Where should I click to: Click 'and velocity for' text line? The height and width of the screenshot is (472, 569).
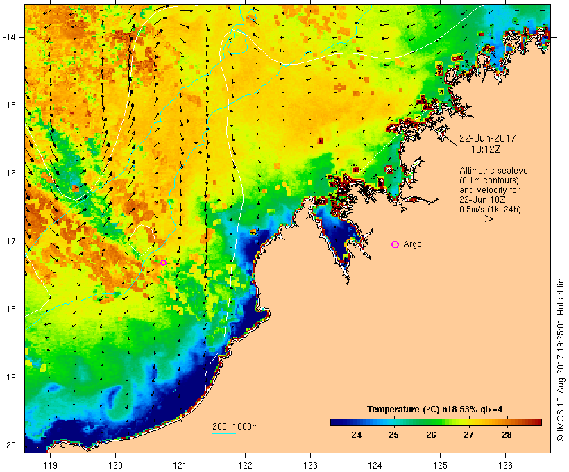pyautogui.click(x=489, y=190)
